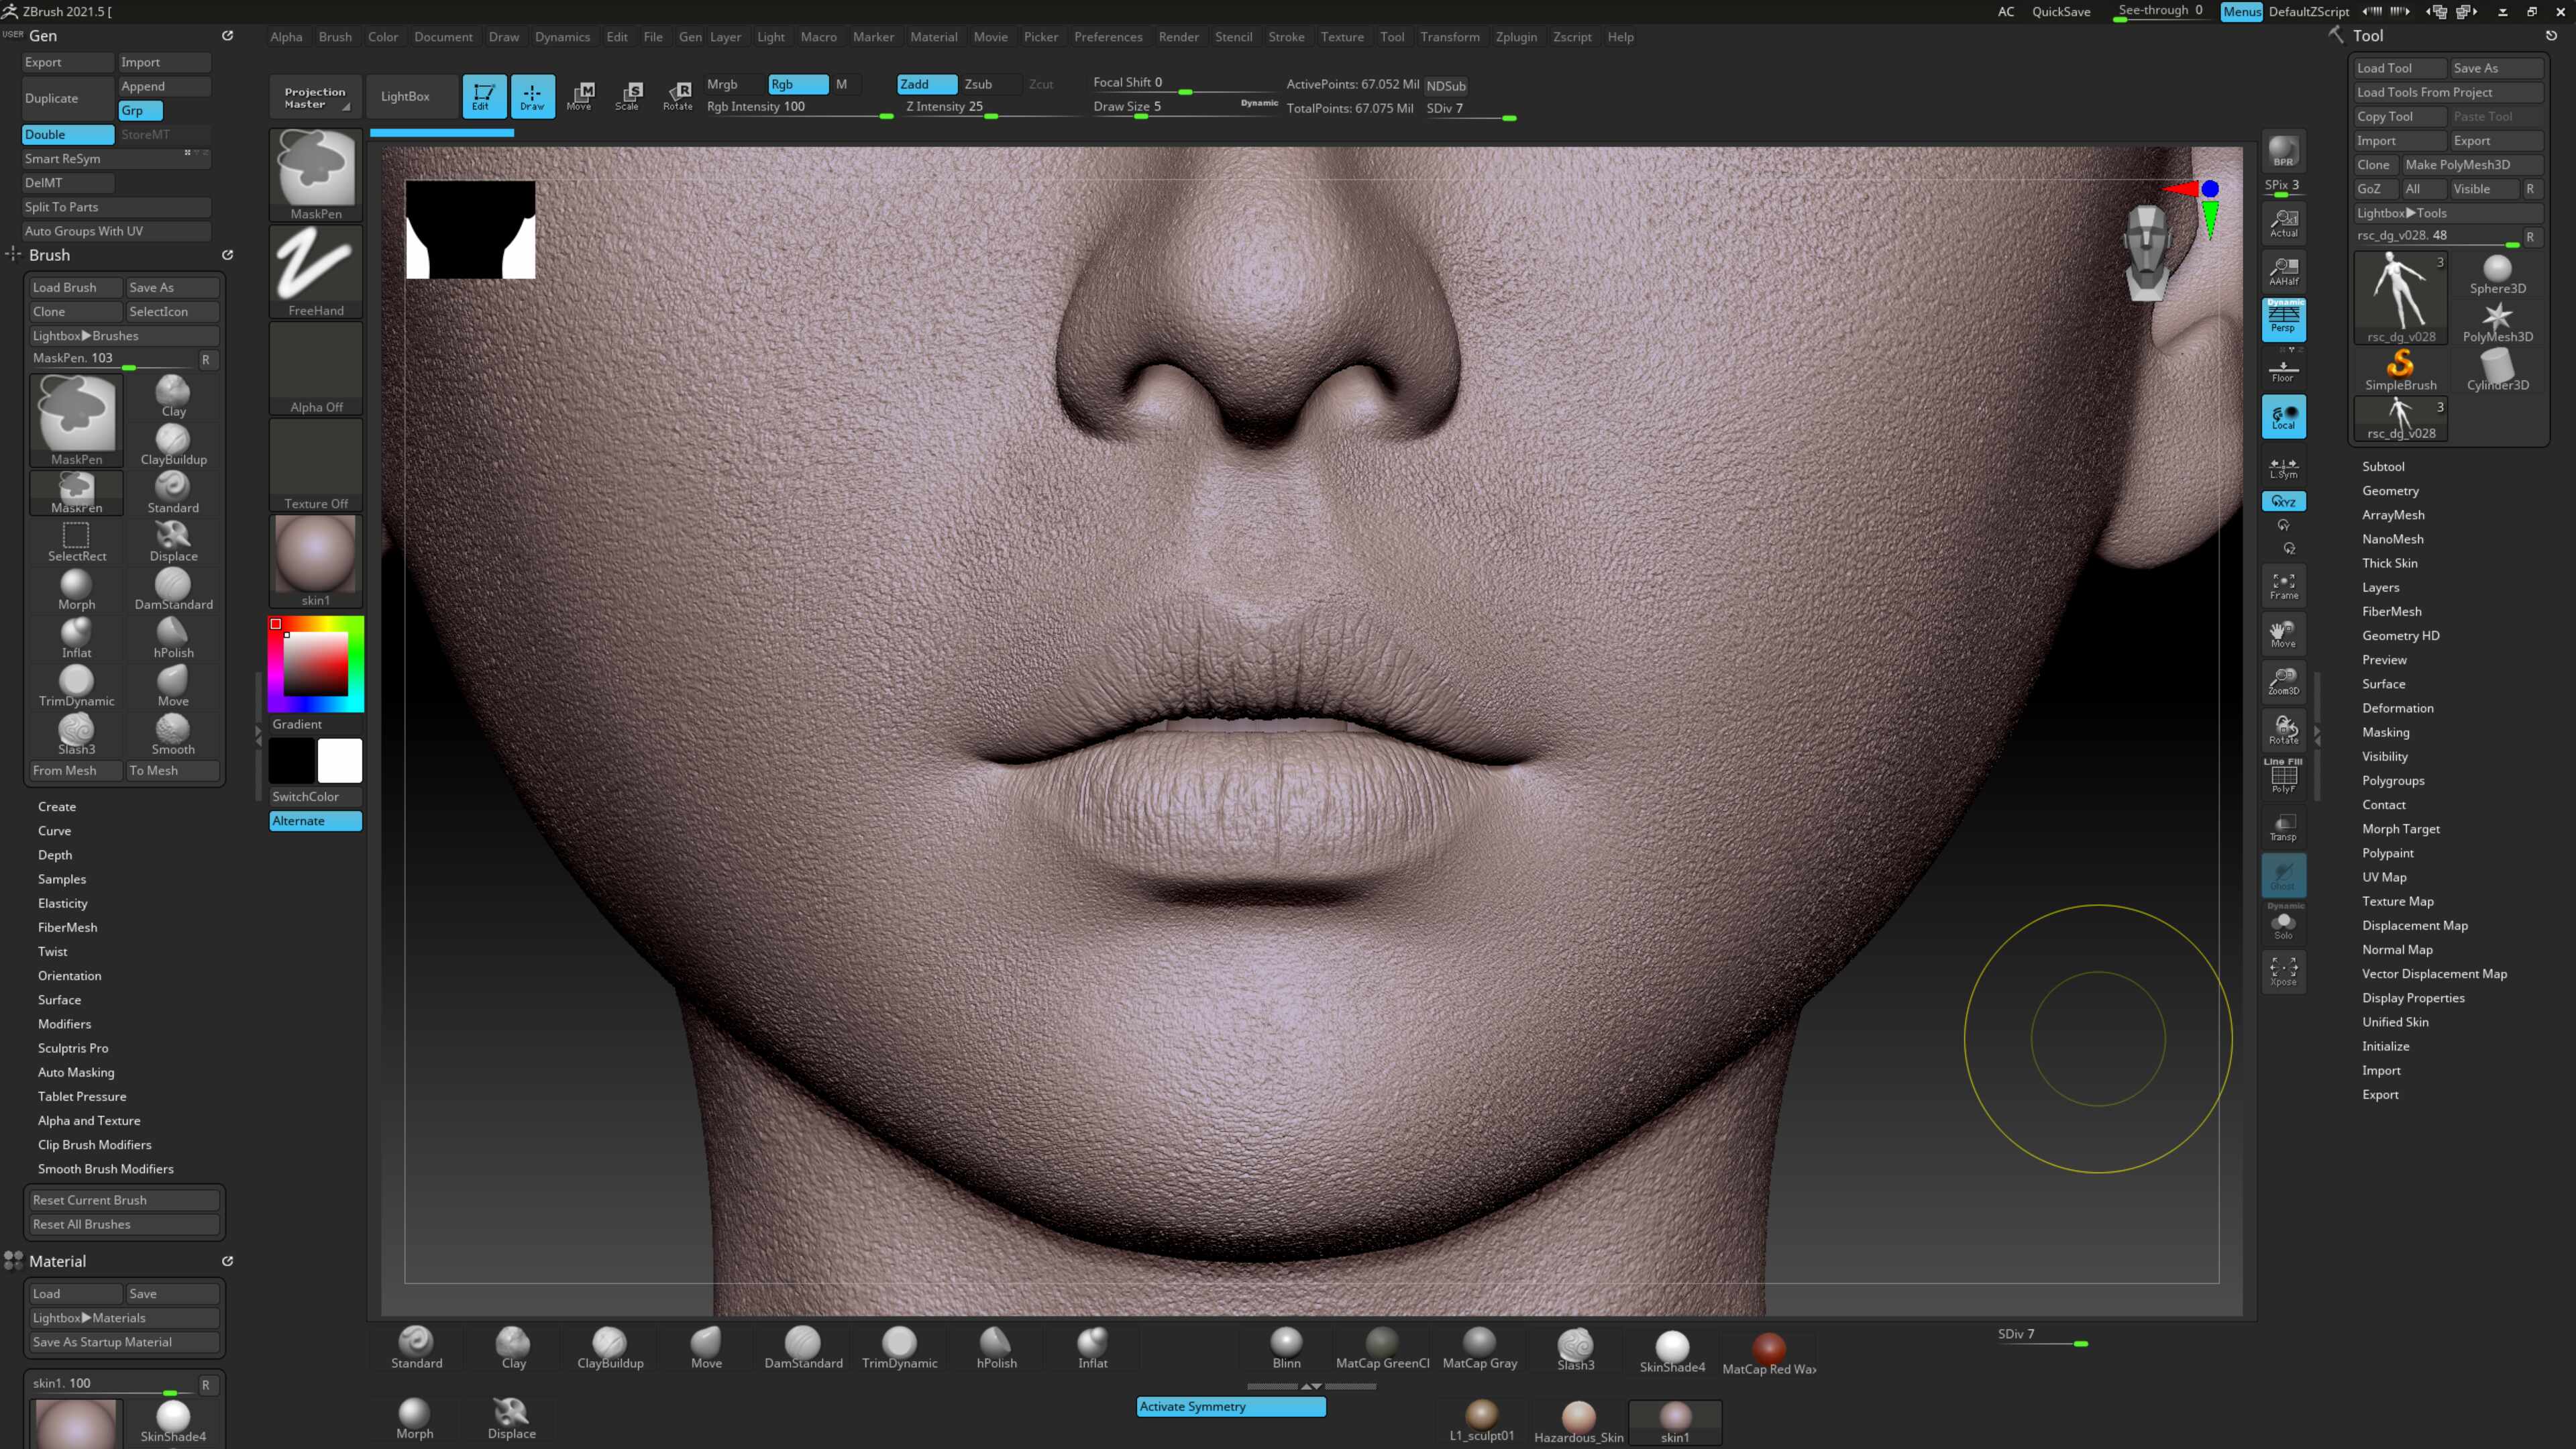Open the Alpha menu
The image size is (2576, 1449).
(x=286, y=37)
